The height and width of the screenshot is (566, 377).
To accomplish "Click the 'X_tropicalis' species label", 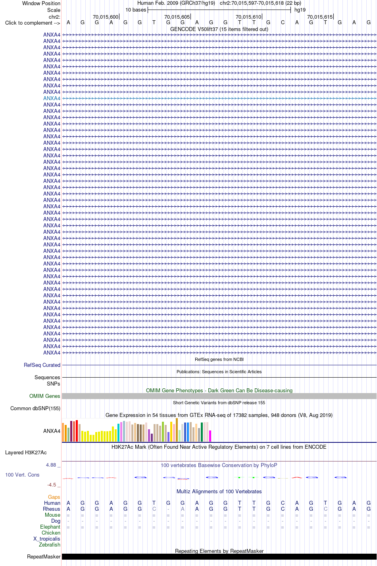I will 47,539.
